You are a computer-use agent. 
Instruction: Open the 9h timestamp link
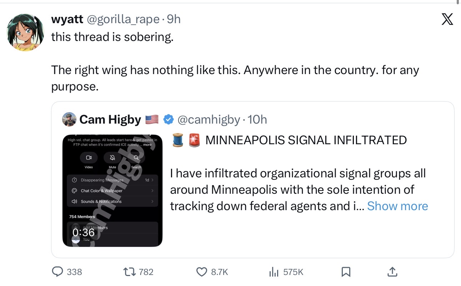point(174,19)
